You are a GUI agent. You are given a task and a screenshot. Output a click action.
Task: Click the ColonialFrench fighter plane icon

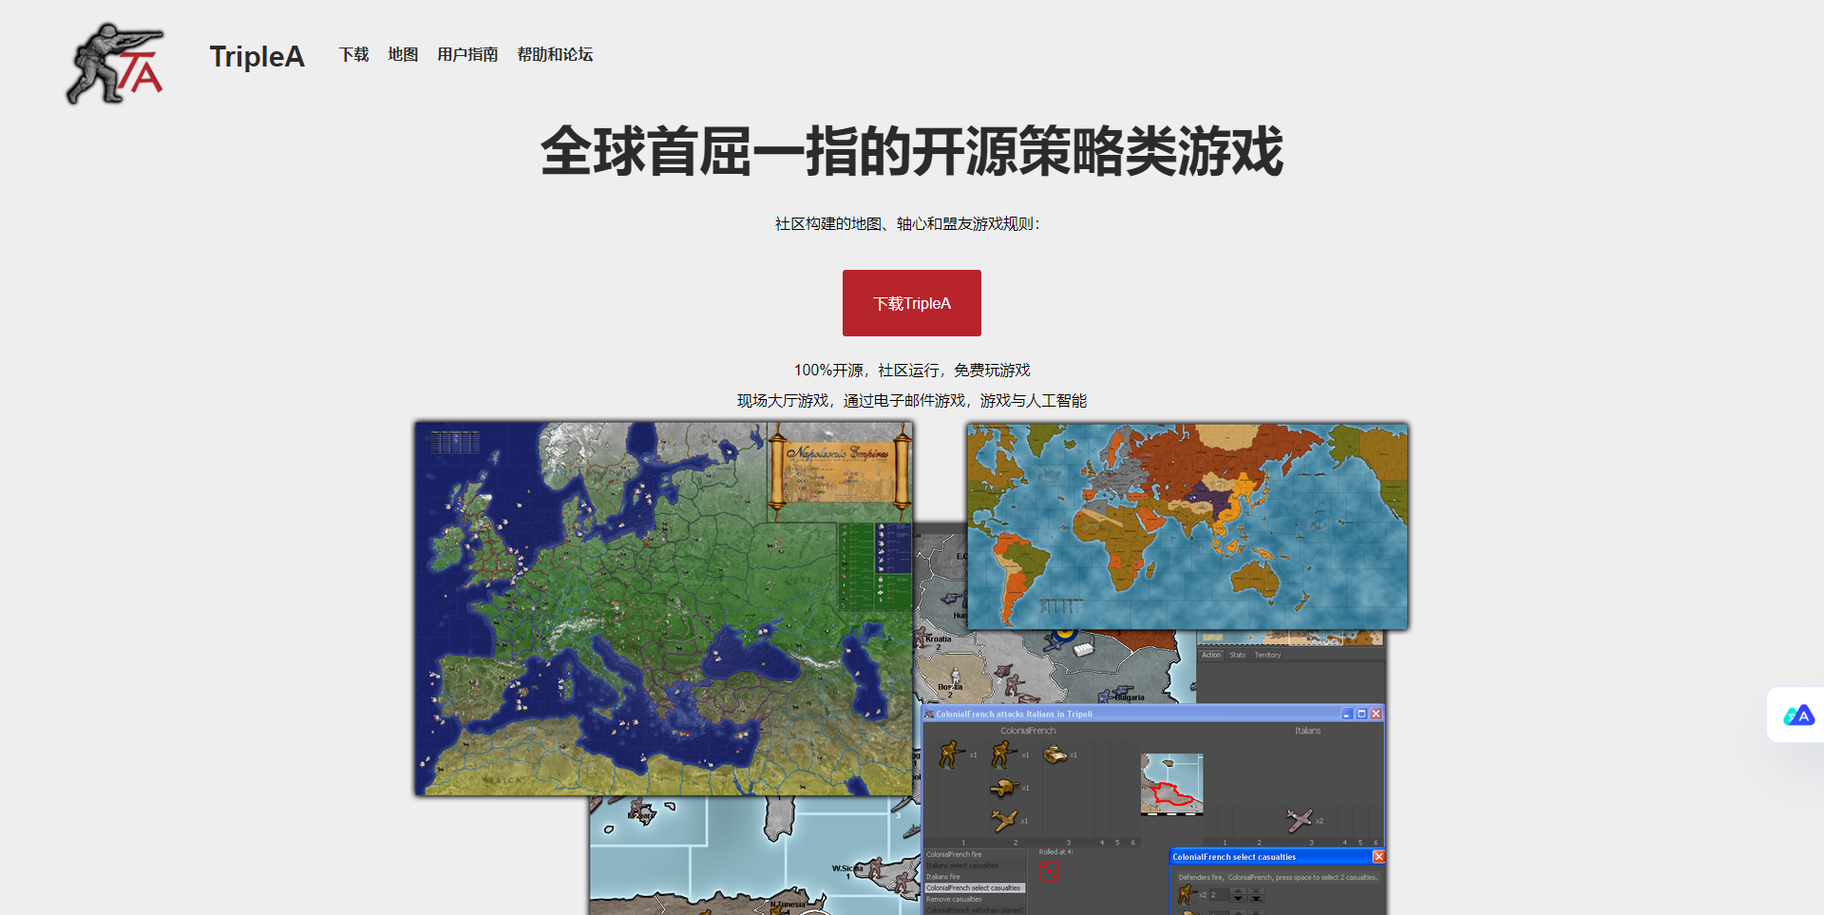(1003, 819)
